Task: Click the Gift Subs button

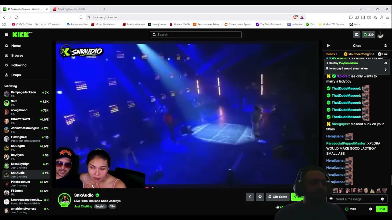Action: (277, 197)
